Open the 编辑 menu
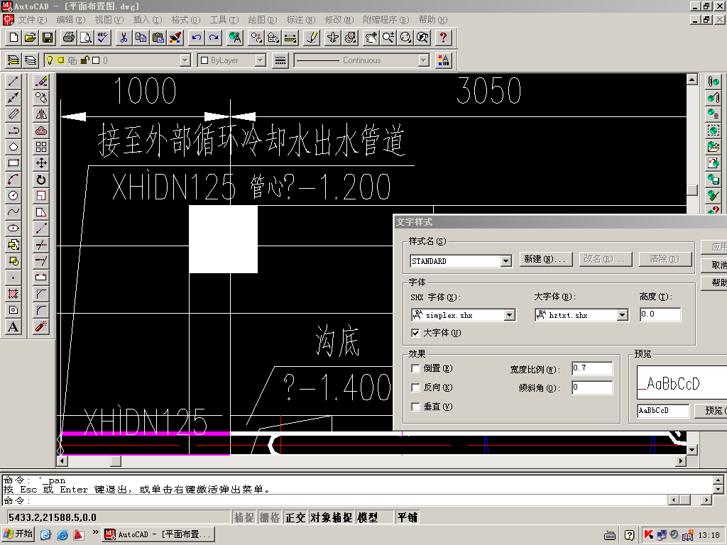The image size is (727, 545). [71, 19]
